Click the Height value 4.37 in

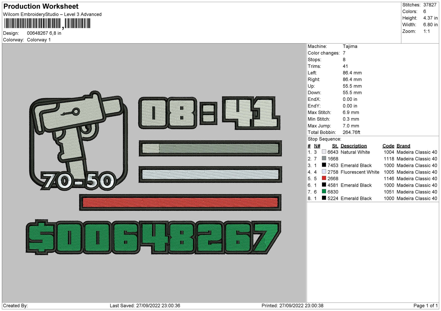click(x=430, y=18)
